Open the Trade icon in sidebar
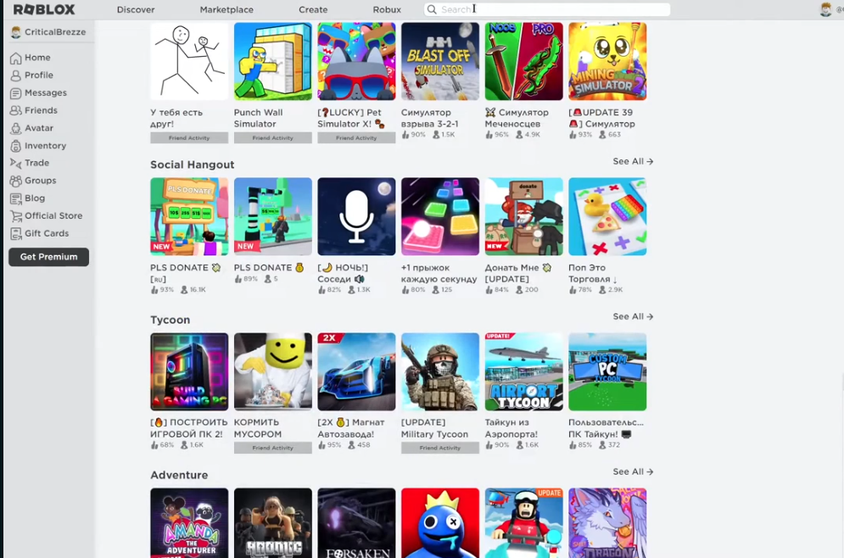Viewport: 844px width, 558px height. pos(15,163)
